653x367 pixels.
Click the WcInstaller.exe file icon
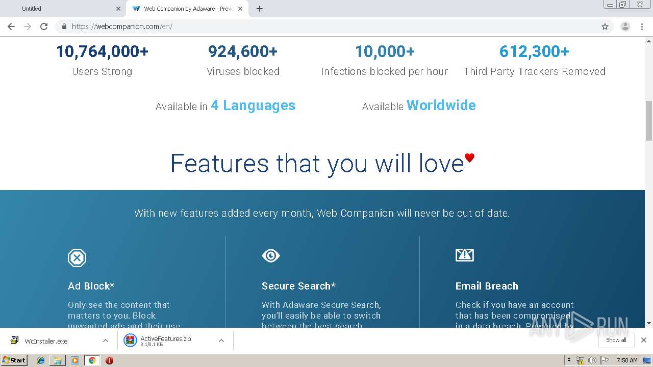[x=15, y=340]
